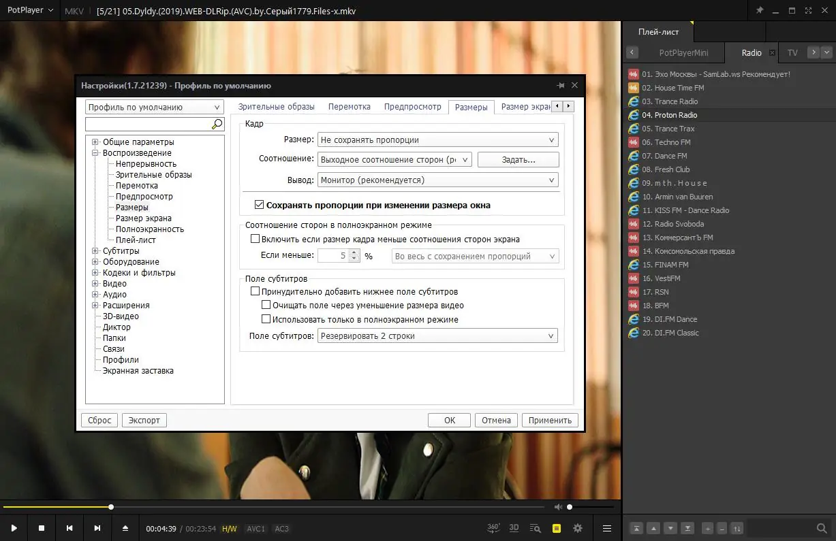Open settings via the gear icon
Image resolution: width=836 pixels, height=541 pixels.
click(x=578, y=527)
